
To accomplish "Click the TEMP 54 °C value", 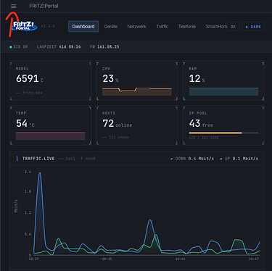I will tap(25, 123).
